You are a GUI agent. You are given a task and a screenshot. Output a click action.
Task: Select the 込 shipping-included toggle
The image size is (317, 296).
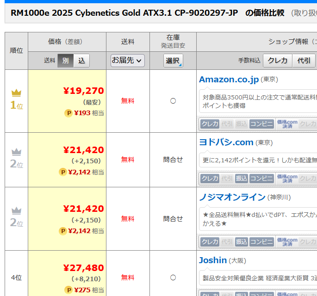[81, 61]
